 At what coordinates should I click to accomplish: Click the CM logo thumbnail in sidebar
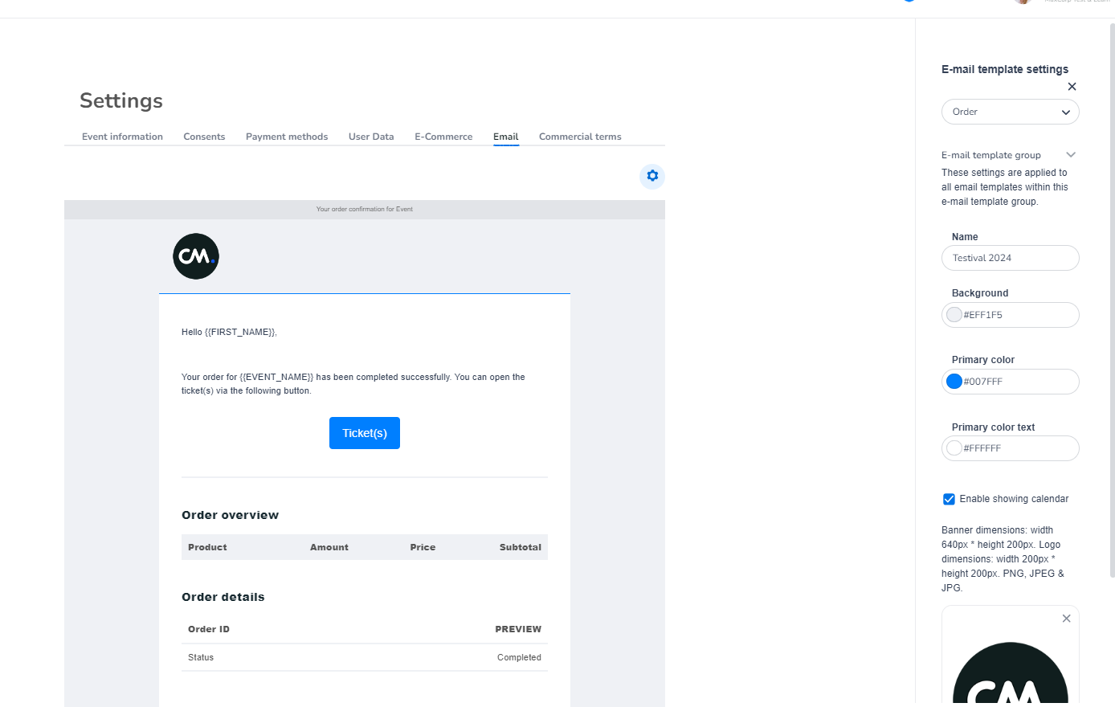coord(1010,675)
